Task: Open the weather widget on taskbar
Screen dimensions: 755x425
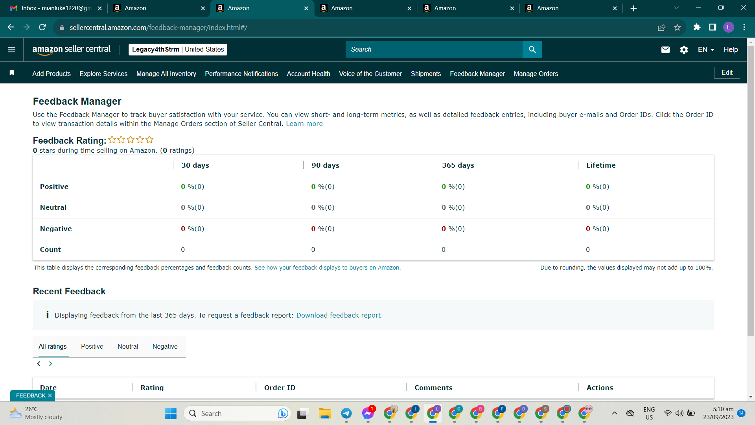Action: coord(36,413)
